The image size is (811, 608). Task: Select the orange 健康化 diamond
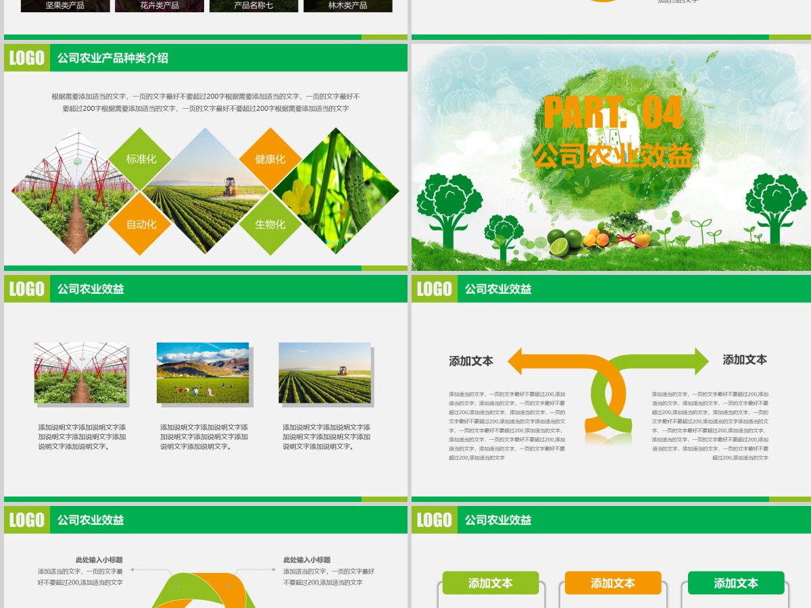pyautogui.click(x=270, y=159)
